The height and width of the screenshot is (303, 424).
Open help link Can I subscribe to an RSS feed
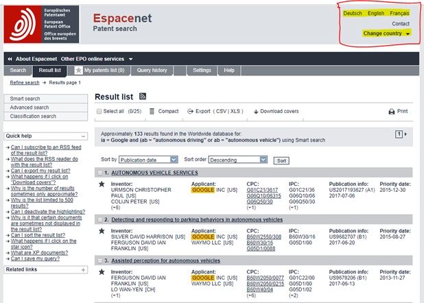[x=46, y=150]
